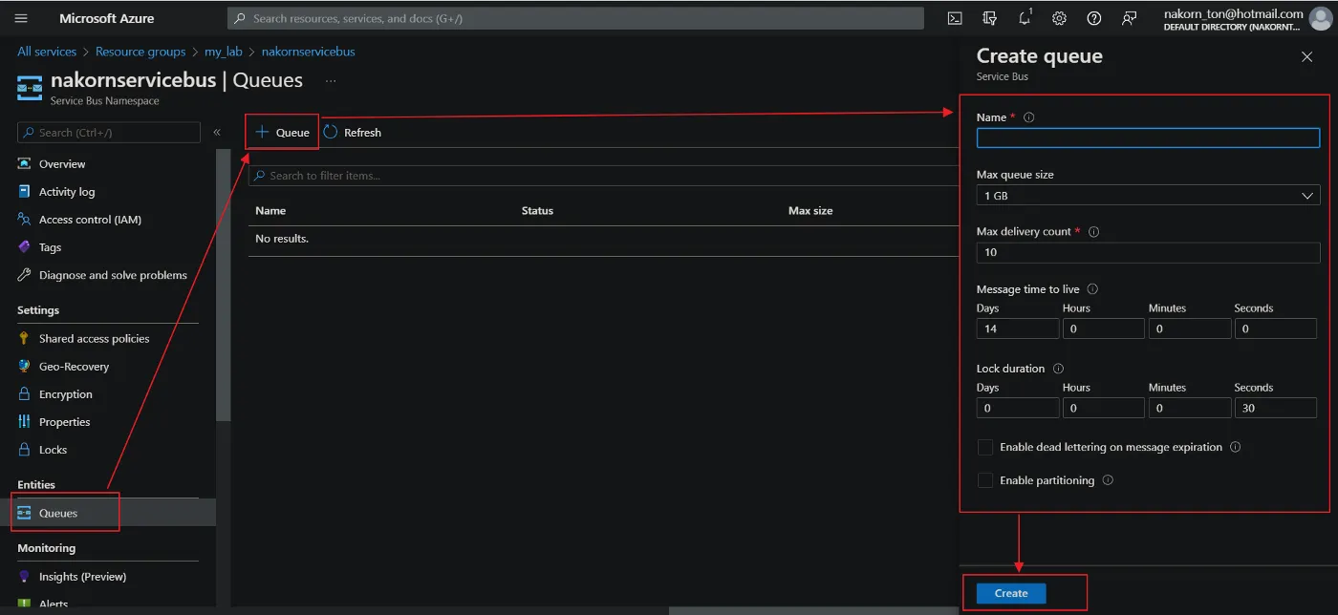Open the Feedback icon in top bar
Viewport: 1338px width, 615px height.
1130,18
